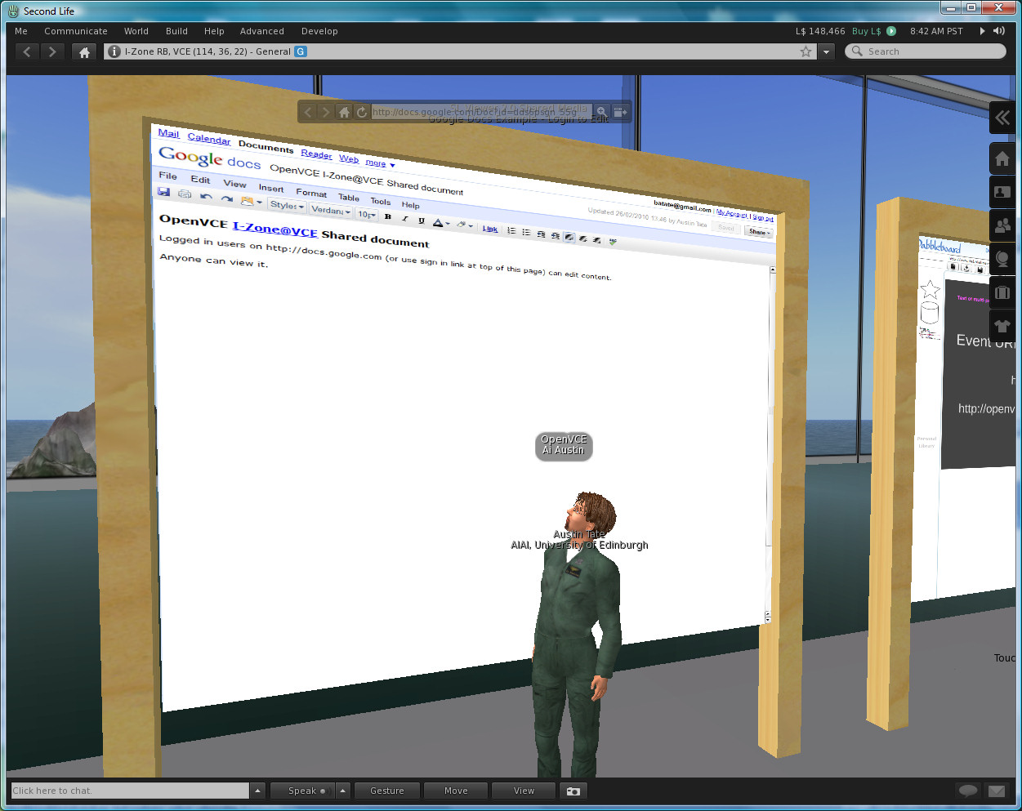Open the Move controls button
This screenshot has width=1022, height=811.
click(x=456, y=791)
